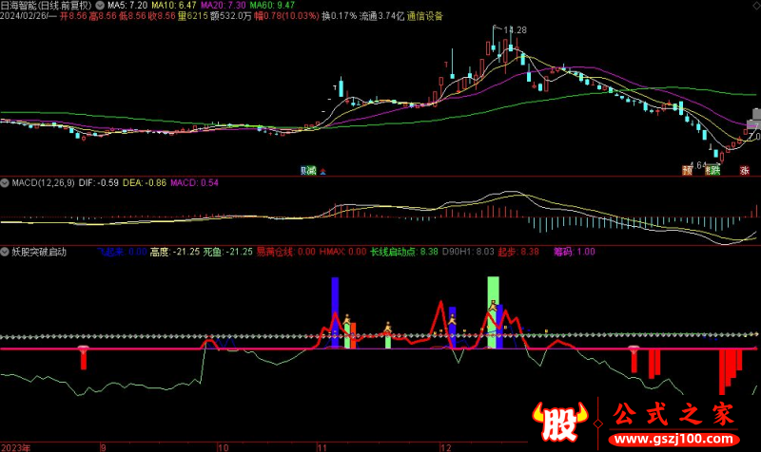Open the 妖股突破启动 indicator dropdown icon

pos(5,252)
